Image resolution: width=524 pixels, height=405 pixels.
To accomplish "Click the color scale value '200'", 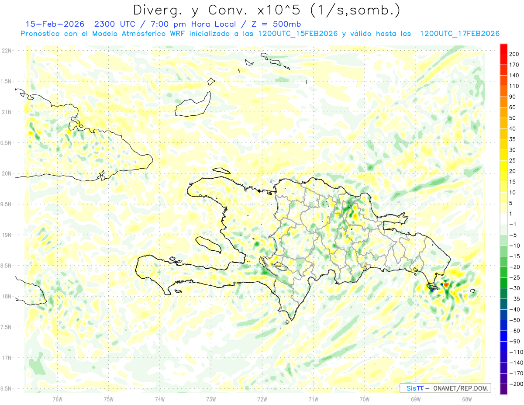I will click(x=514, y=55).
